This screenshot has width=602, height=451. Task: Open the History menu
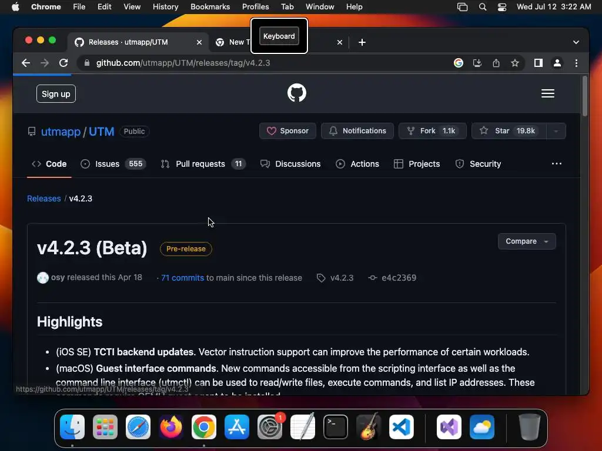pos(165,7)
